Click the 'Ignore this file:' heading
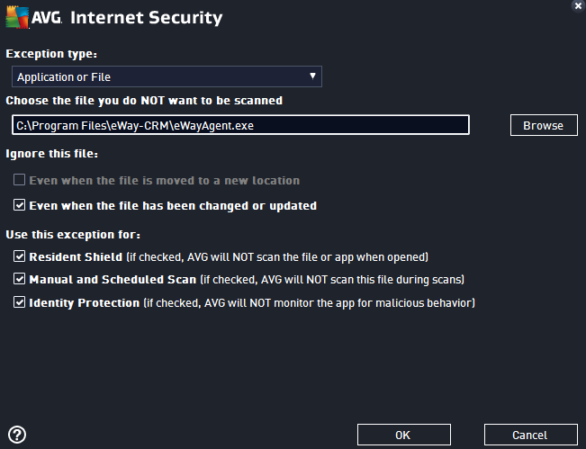 pos(52,154)
